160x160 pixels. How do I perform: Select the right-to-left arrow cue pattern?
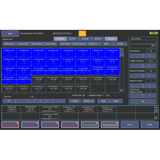pyautogui.click(x=34, y=101)
